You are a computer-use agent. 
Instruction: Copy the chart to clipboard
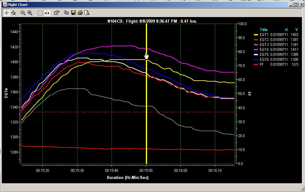(x=66, y=13)
